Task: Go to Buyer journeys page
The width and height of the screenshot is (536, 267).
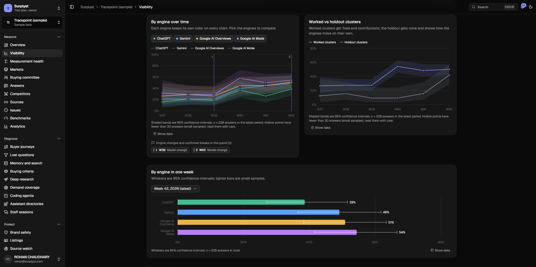Action: click(x=32, y=147)
